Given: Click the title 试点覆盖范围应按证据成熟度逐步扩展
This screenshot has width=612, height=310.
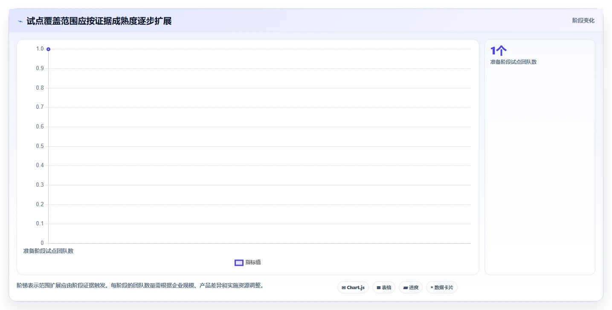Looking at the screenshot, I should (99, 21).
